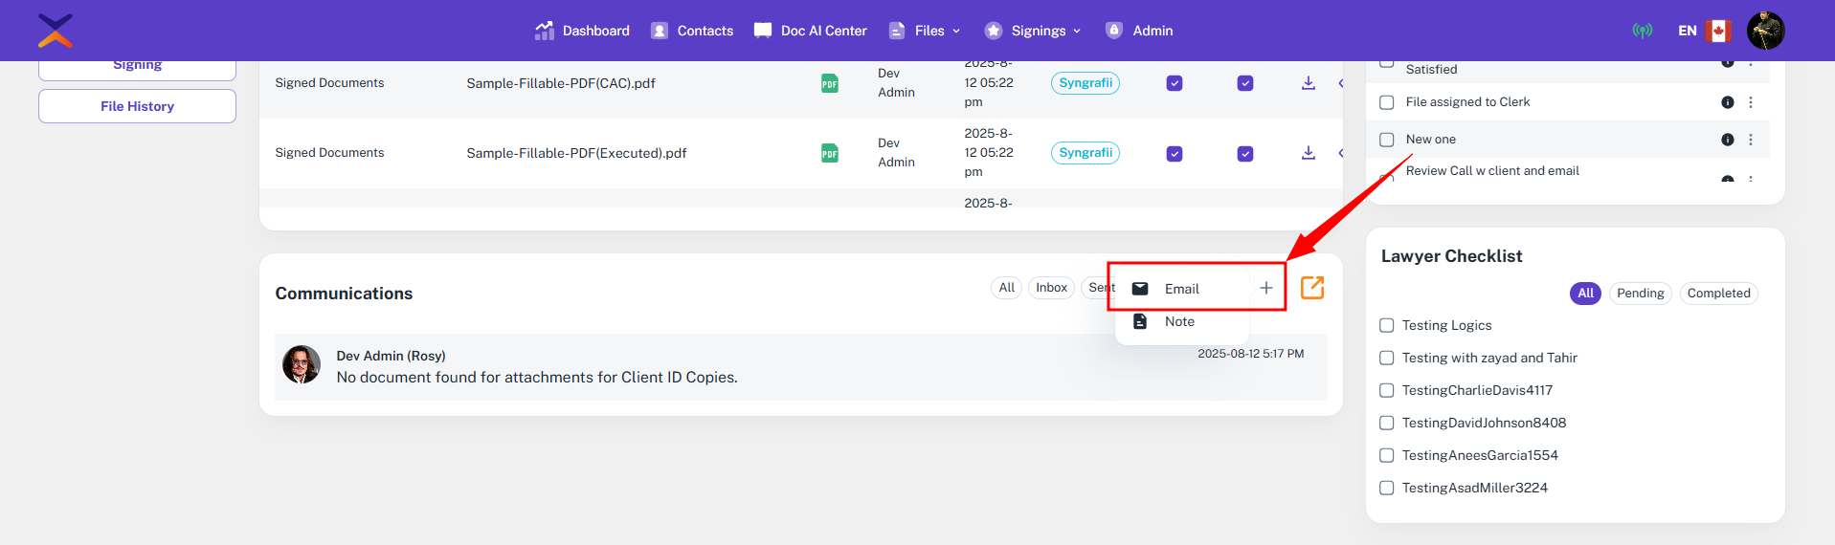Select Email from the add menu
The height and width of the screenshot is (545, 1835).
pos(1181,289)
